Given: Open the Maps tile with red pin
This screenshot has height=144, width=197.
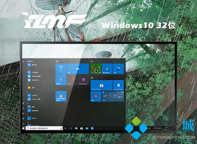Looking at the screenshot, I should pyautogui.click(x=96, y=96).
